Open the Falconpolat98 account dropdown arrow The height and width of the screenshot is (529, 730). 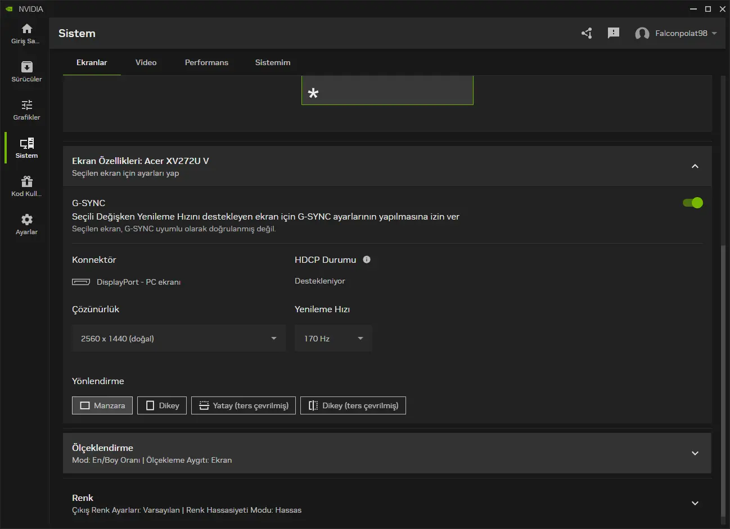coord(714,33)
